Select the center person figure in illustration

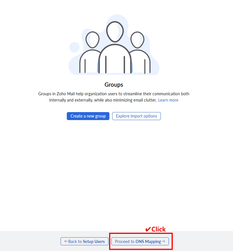point(115,47)
